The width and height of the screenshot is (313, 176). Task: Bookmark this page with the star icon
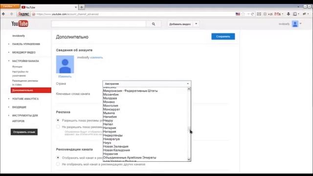pos(243,14)
